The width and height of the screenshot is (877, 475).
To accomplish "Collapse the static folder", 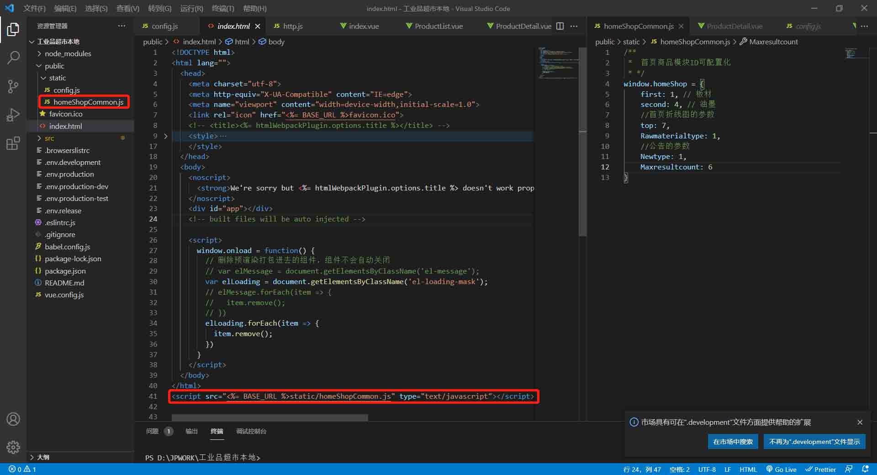I will tap(57, 78).
